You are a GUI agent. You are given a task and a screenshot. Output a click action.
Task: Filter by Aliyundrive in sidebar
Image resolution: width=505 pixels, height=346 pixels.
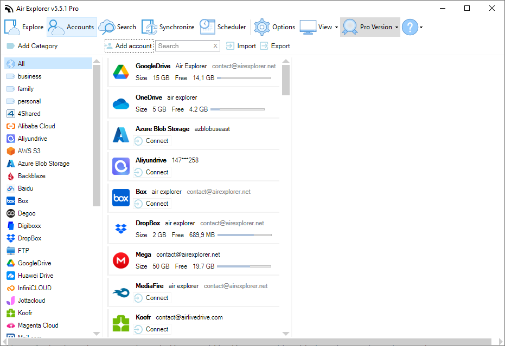pos(48,139)
